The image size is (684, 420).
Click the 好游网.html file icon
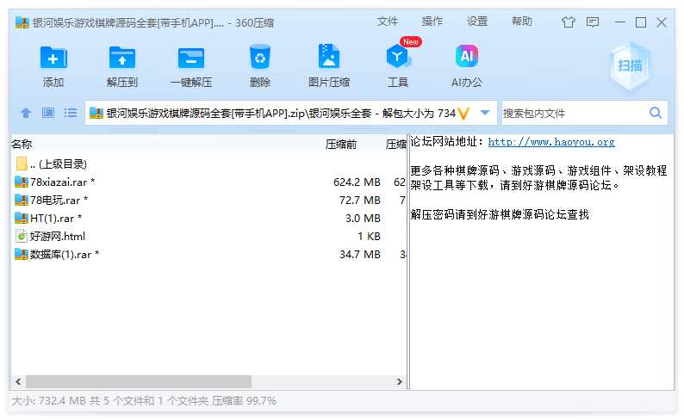[22, 236]
